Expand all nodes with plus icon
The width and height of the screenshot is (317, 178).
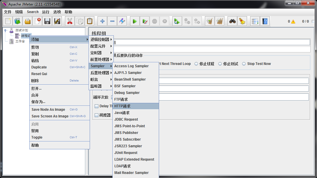point(102,21)
